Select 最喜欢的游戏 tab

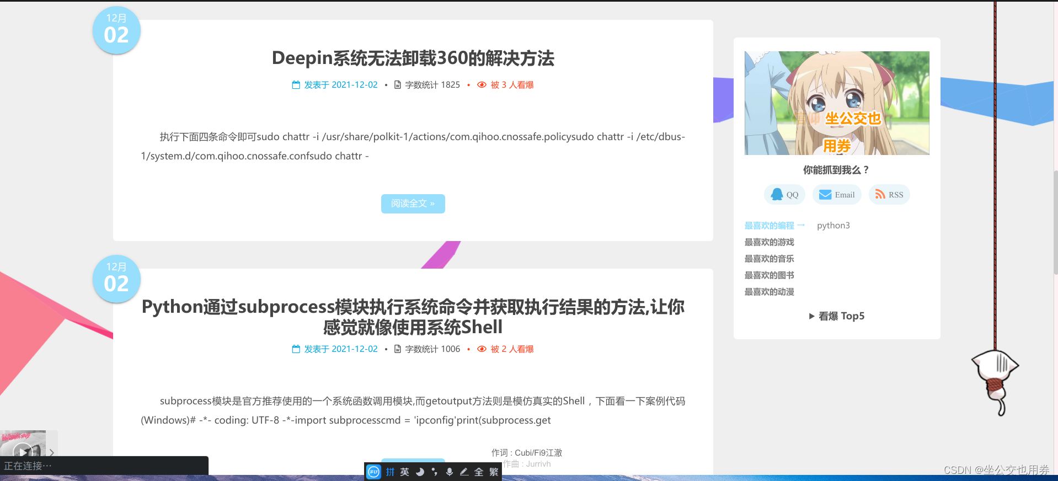pyautogui.click(x=770, y=242)
